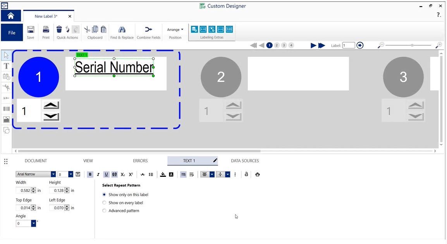This screenshot has height=244, width=447.
Task: Switch to the DATA SOURCES tab
Action: pos(245,161)
